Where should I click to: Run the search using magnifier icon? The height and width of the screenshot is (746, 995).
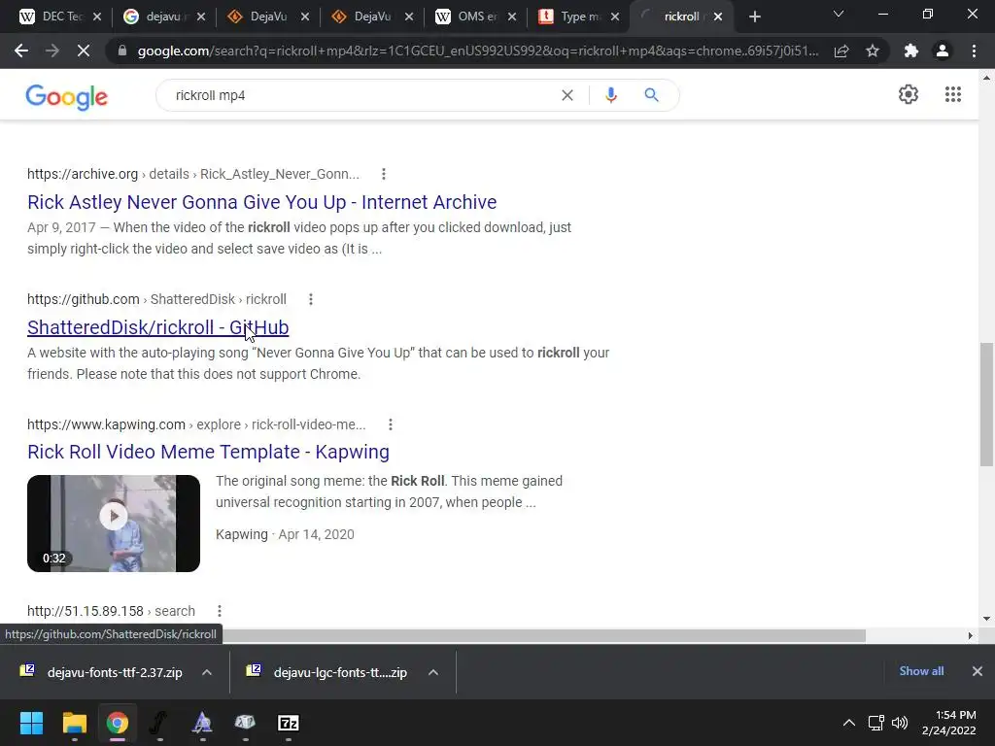click(651, 95)
